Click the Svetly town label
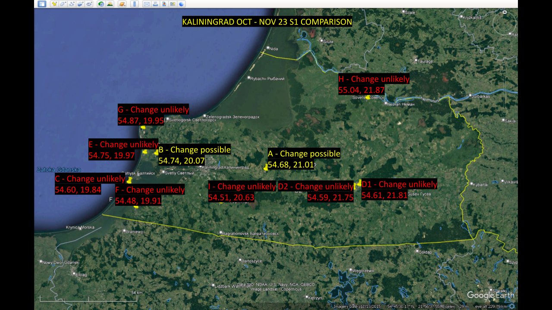The width and height of the screenshot is (552, 310). tap(180, 173)
